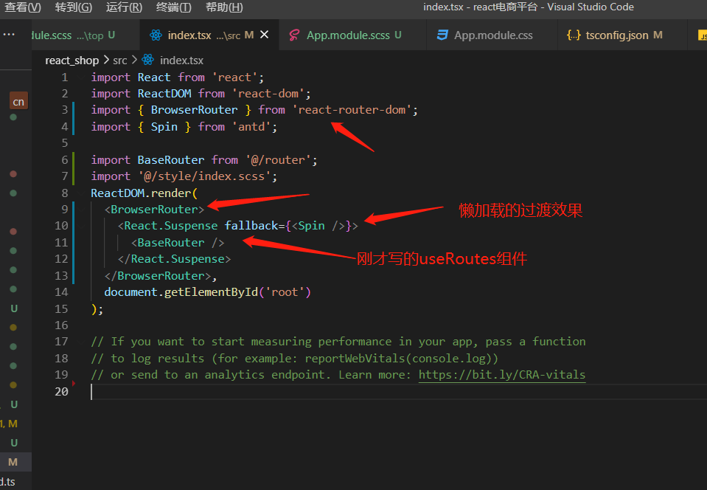This screenshot has width=707, height=490.
Task: Collapse the BrowserRouter element at line 9
Action: 81,210
